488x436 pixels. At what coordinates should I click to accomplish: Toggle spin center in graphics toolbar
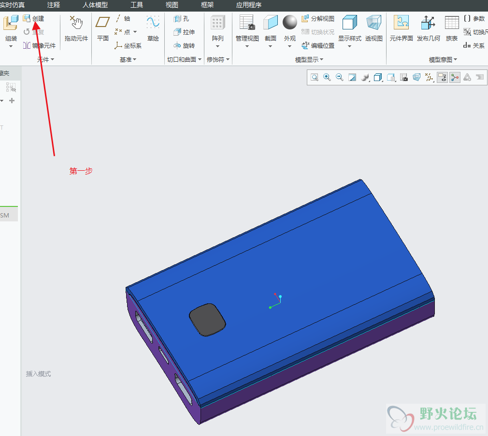click(455, 77)
